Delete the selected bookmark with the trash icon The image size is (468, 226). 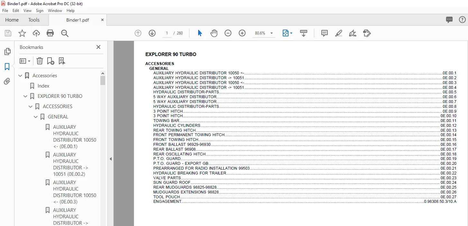point(40,61)
